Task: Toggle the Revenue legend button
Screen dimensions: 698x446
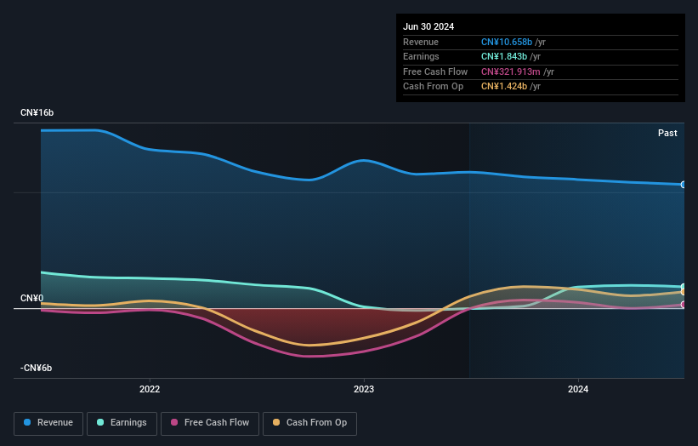Action: [48, 423]
